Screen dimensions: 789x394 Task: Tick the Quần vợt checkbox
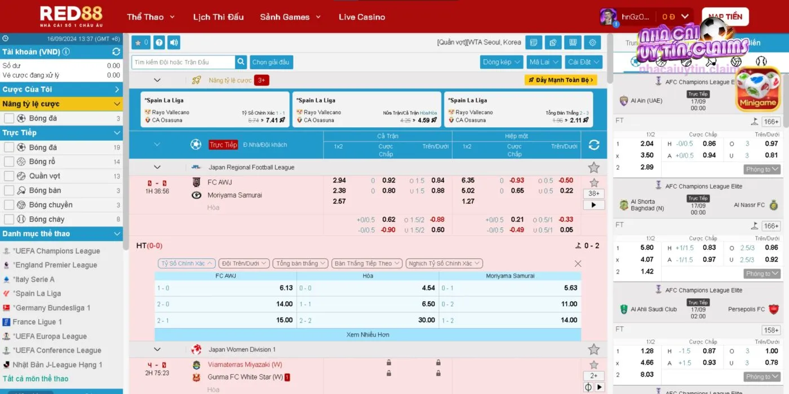[9, 176]
